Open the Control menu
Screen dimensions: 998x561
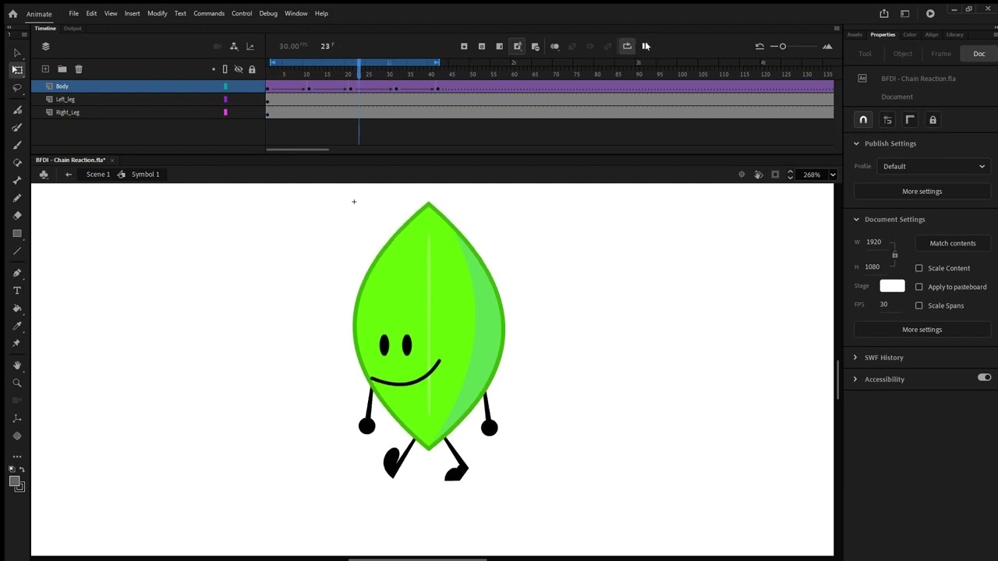242,13
